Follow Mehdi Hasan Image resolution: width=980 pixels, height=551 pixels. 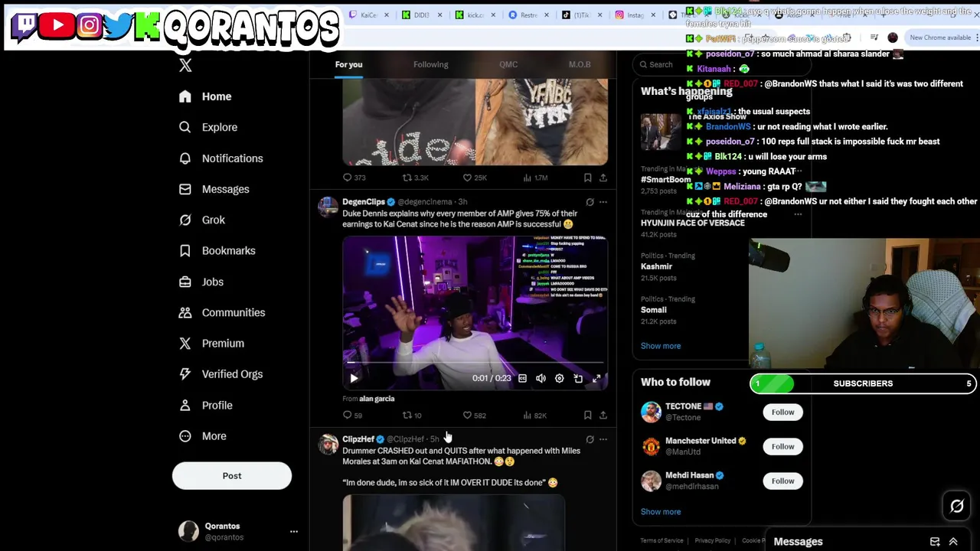point(782,481)
